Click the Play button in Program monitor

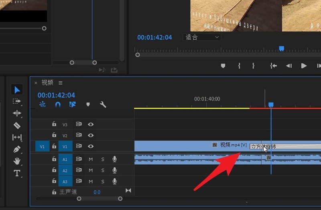pos(304,66)
